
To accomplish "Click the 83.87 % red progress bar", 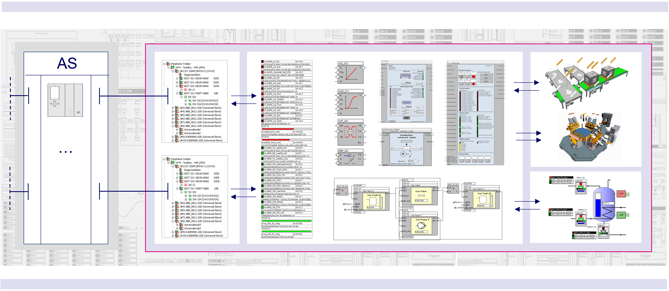I will tap(286, 129).
